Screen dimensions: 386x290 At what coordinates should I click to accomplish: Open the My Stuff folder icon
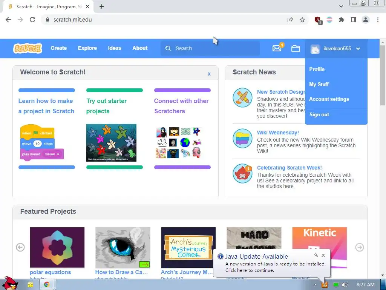[296, 49]
